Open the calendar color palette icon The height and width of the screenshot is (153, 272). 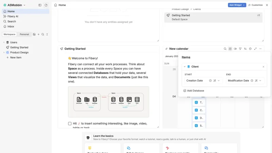click(x=250, y=49)
